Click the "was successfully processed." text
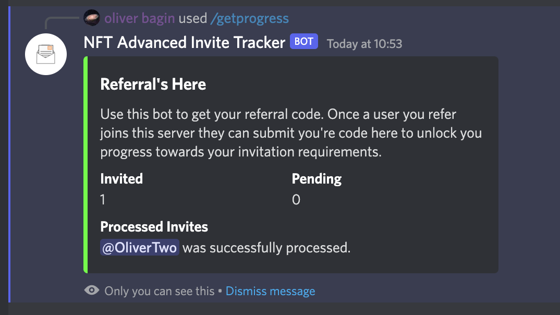This screenshot has height=315, width=560. [x=266, y=247]
